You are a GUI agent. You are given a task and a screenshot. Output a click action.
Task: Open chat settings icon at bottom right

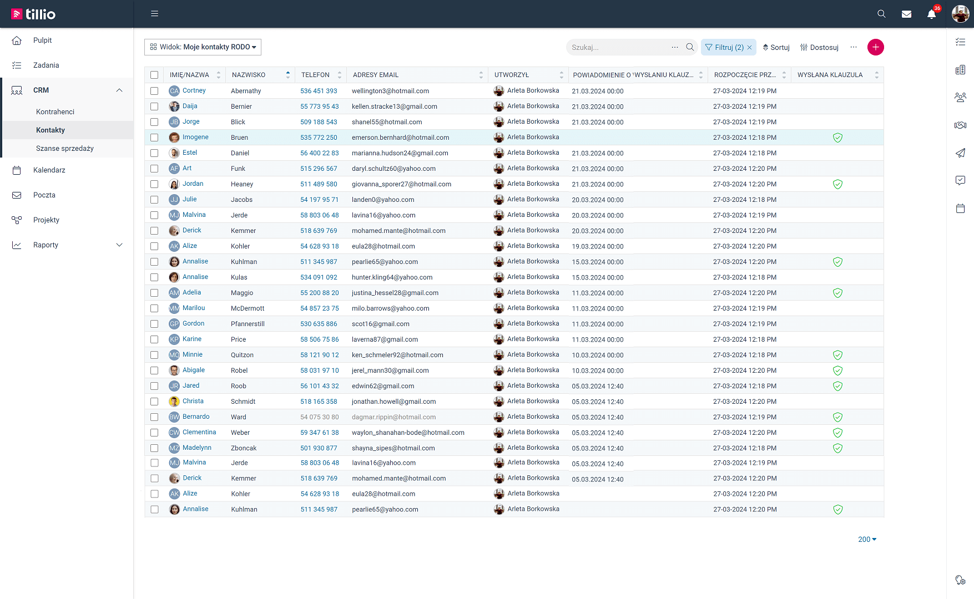tap(960, 580)
